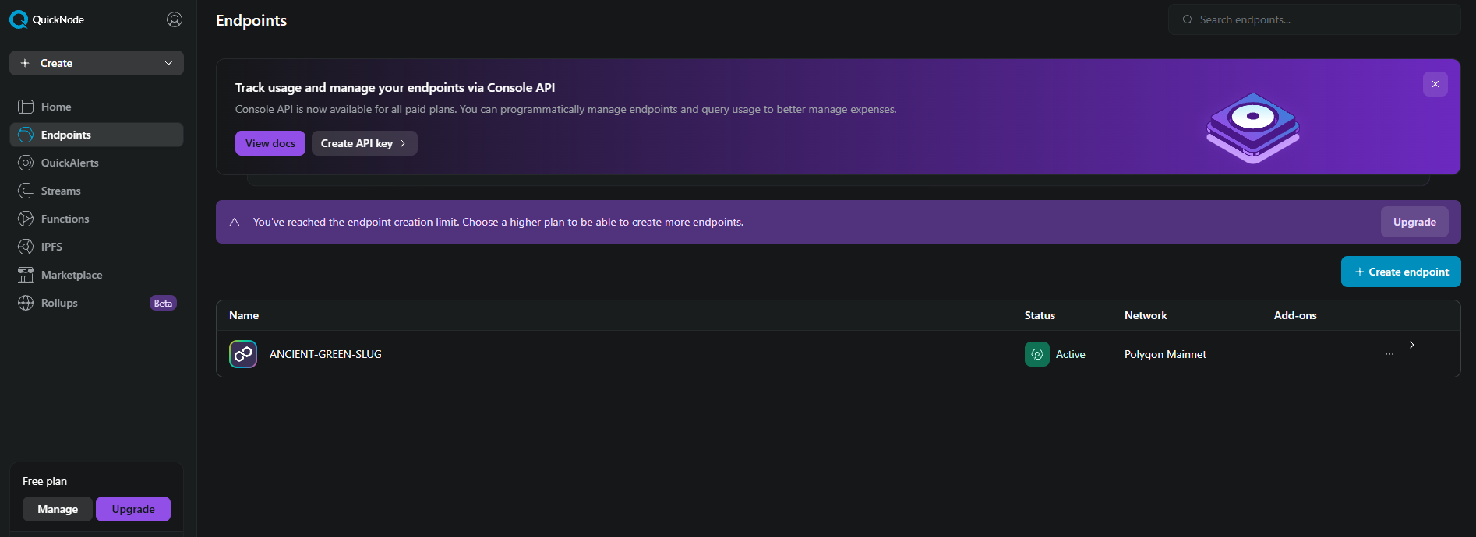Open QuickAlerts from the sidebar
This screenshot has width=1476, height=537.
(69, 163)
